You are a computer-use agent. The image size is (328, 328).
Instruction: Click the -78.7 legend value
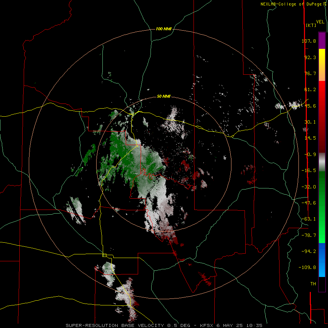point(309,235)
